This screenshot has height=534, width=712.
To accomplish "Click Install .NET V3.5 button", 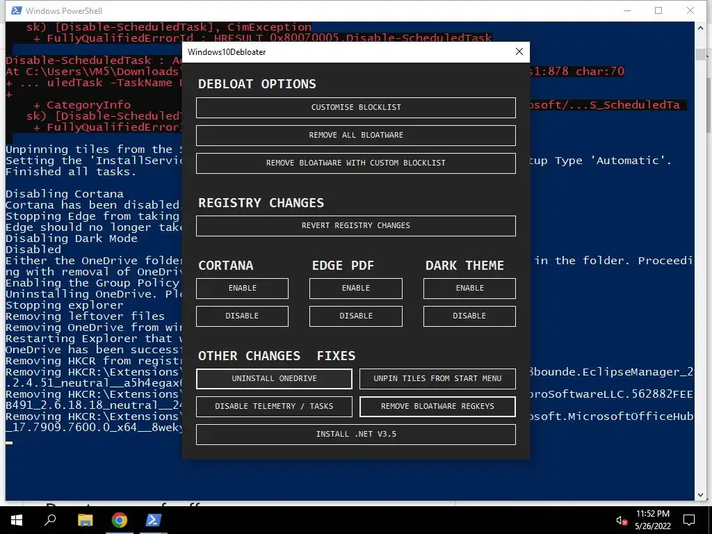I will [x=355, y=434].
